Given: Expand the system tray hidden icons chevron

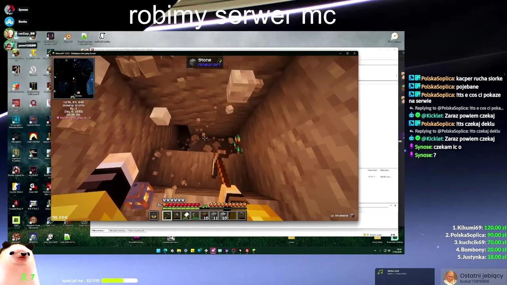Looking at the screenshot, I should (x=375, y=251).
